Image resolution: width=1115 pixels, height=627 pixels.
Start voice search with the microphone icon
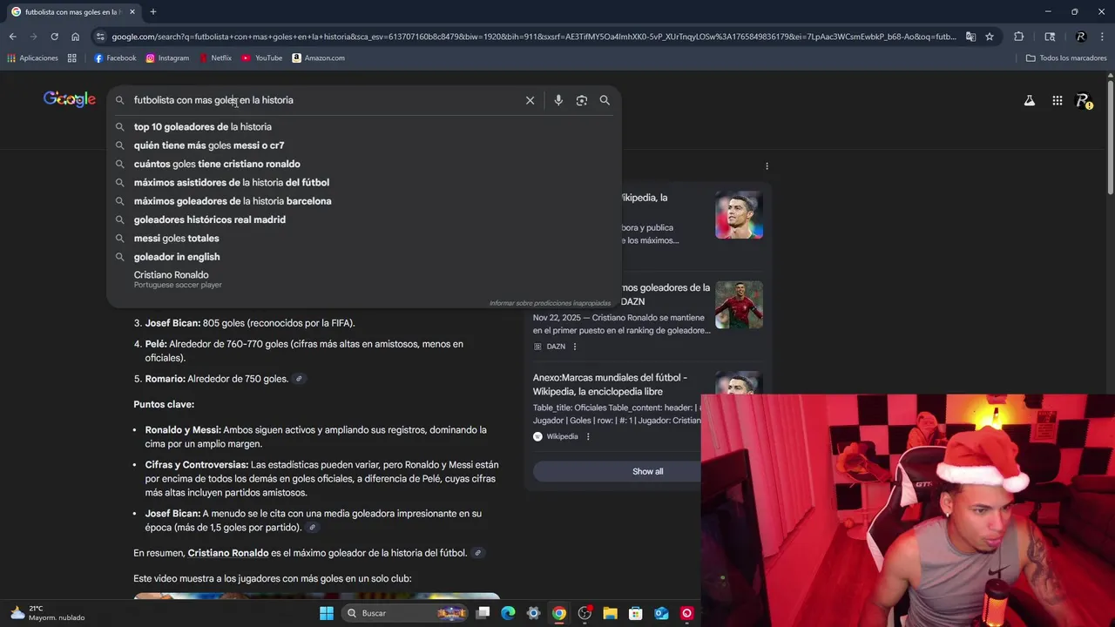click(x=558, y=100)
